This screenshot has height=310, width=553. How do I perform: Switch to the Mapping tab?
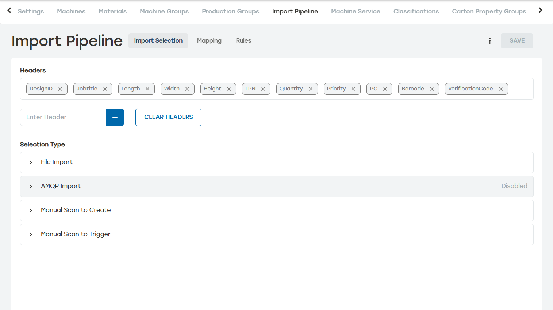pyautogui.click(x=209, y=41)
